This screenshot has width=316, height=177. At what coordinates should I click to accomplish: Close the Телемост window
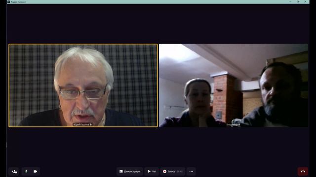[x=305, y=1]
